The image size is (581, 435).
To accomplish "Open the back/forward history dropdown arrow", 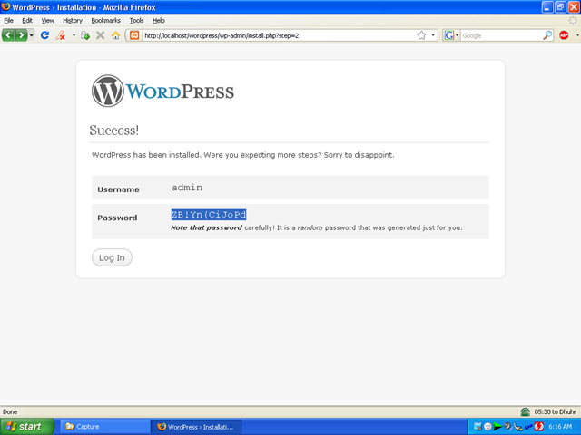I will click(x=32, y=35).
